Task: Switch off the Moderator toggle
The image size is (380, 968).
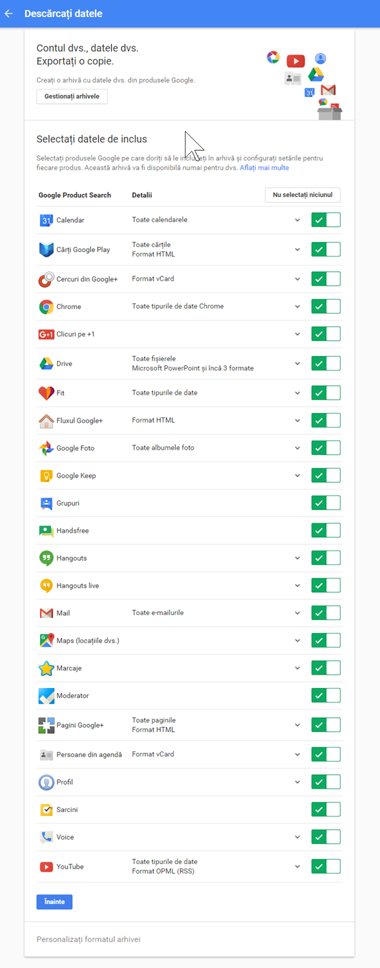Action: click(326, 696)
